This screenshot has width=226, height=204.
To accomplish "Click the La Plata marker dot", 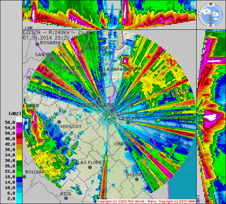I will (x=128, y=123).
